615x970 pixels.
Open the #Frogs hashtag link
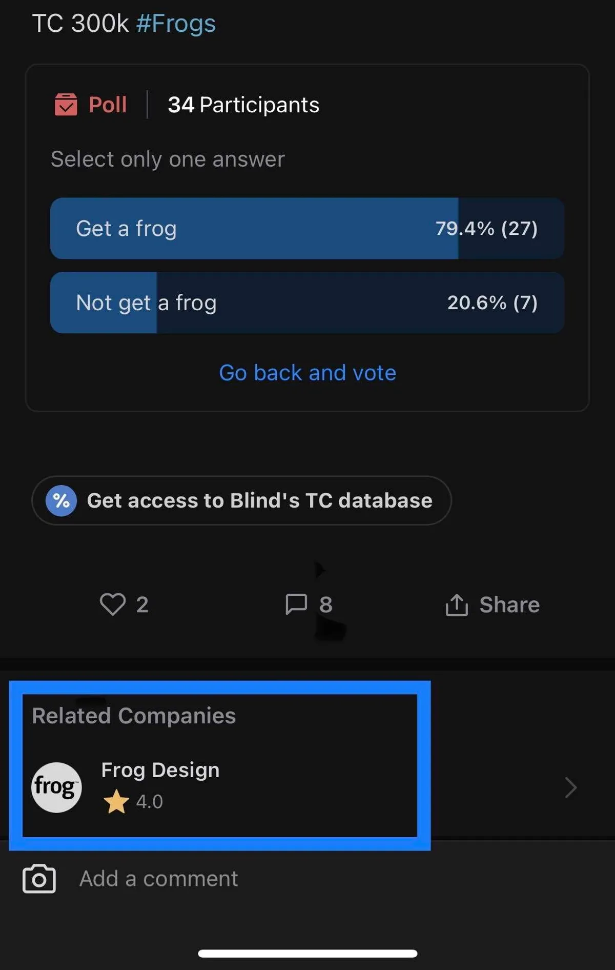coord(176,24)
